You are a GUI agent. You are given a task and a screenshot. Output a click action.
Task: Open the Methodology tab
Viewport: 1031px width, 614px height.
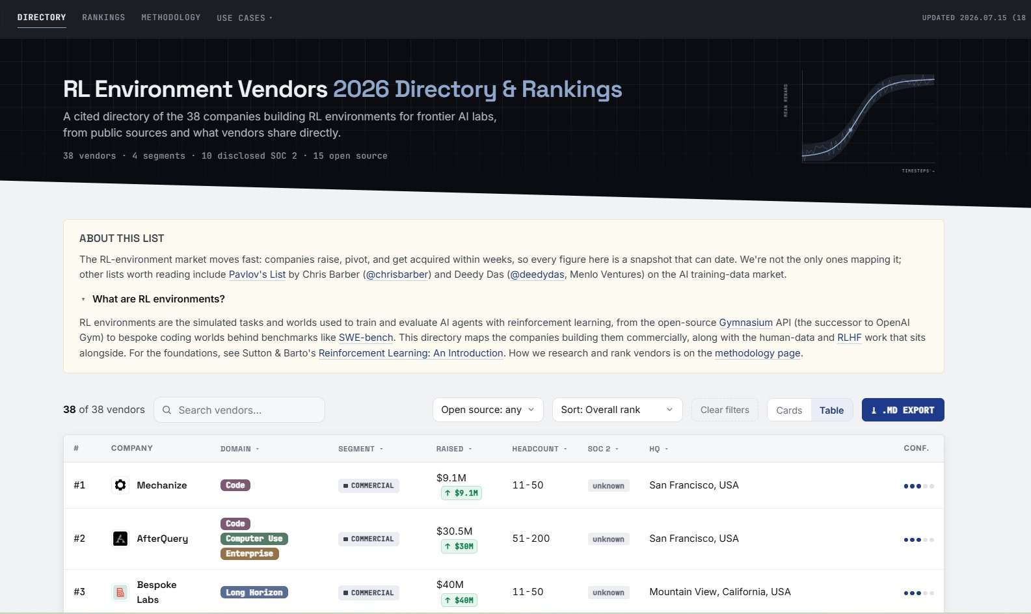pyautogui.click(x=171, y=18)
